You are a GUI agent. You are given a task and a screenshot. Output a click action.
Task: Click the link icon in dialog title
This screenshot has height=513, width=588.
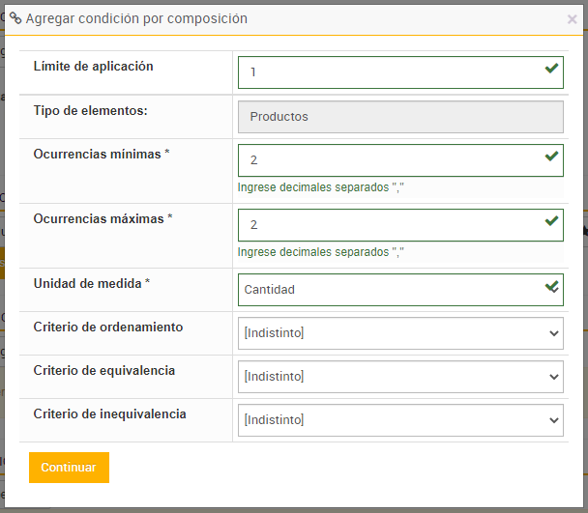click(x=15, y=18)
